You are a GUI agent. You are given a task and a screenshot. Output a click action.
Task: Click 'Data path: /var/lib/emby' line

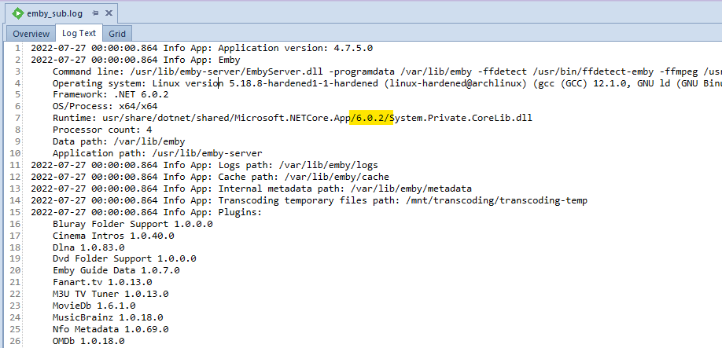click(119, 141)
